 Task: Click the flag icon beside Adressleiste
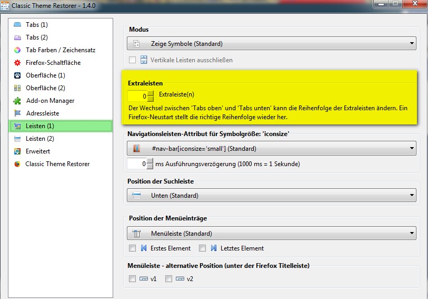pyautogui.click(x=17, y=113)
